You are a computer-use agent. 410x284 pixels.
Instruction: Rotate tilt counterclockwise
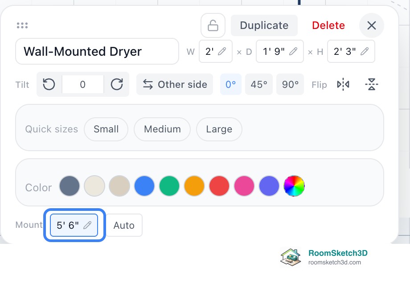(x=49, y=84)
